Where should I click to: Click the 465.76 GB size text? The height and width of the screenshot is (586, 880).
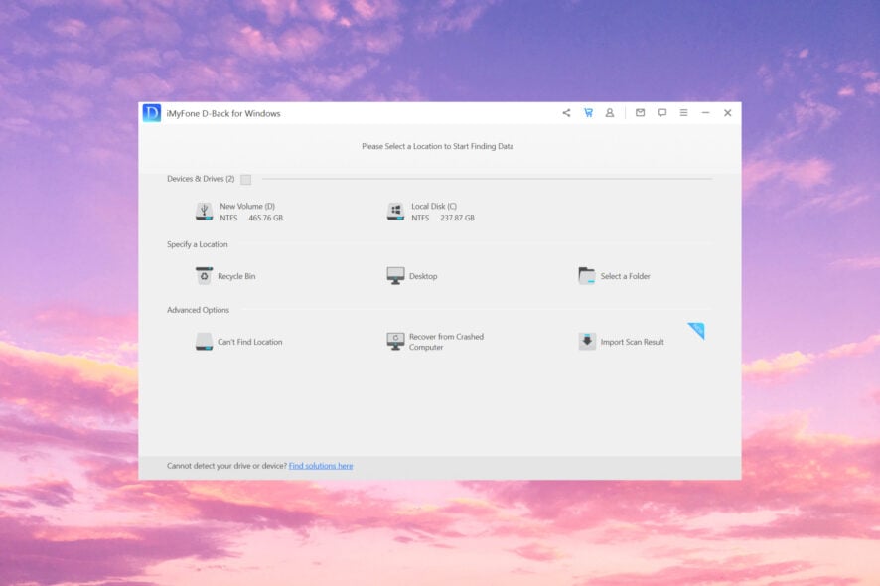point(266,218)
